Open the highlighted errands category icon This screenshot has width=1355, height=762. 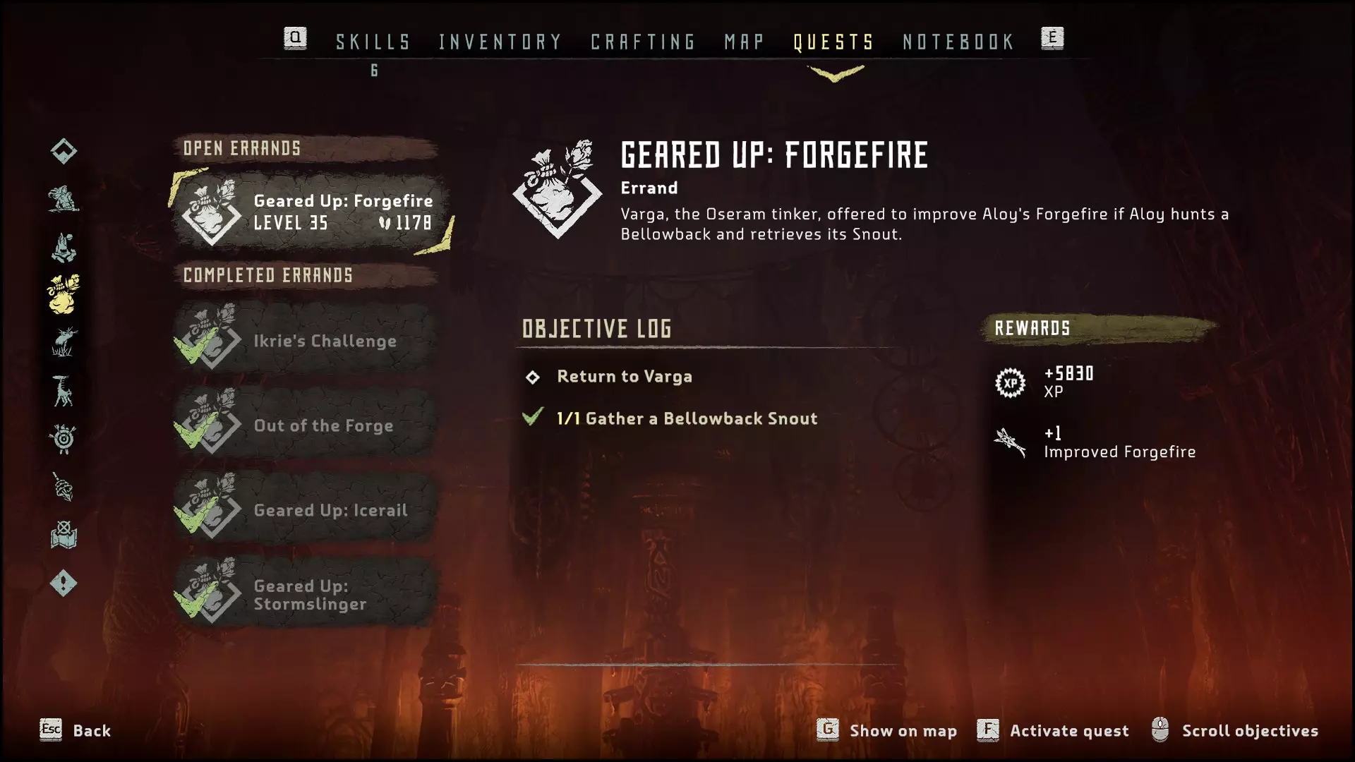[x=64, y=294]
